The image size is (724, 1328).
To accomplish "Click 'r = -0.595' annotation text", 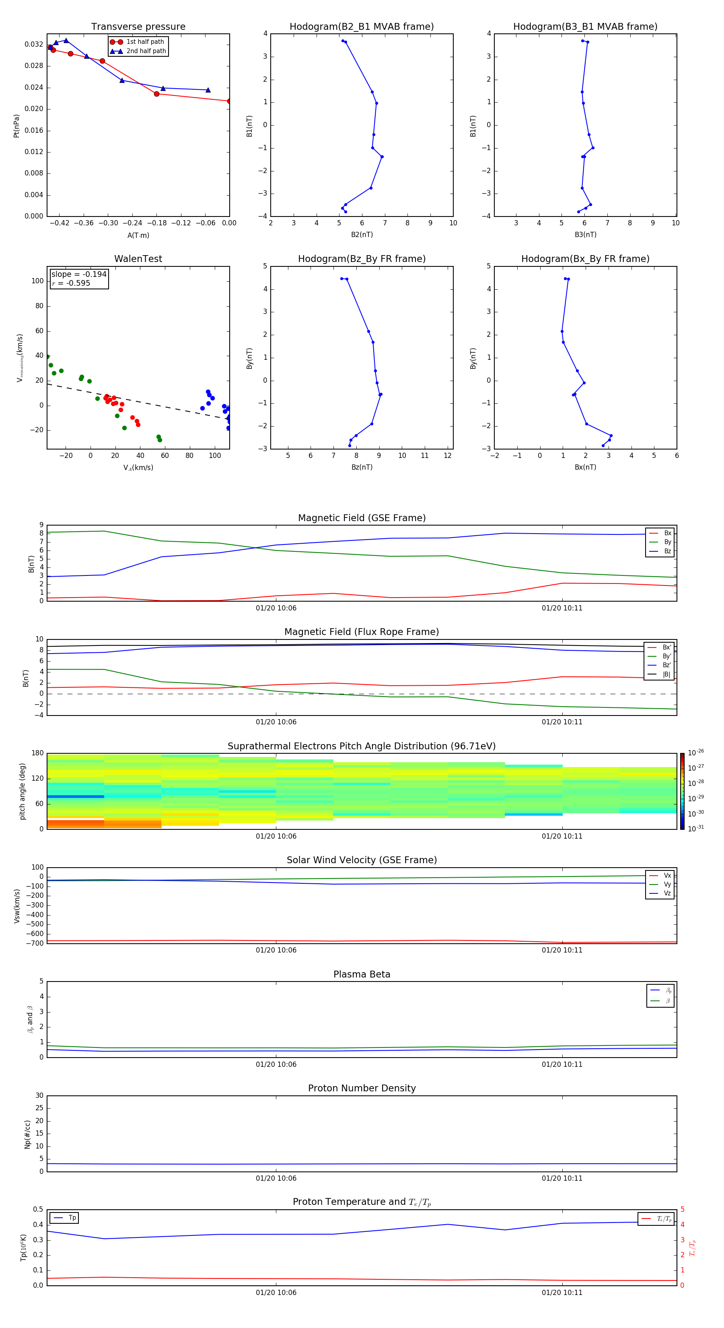I will click(71, 283).
